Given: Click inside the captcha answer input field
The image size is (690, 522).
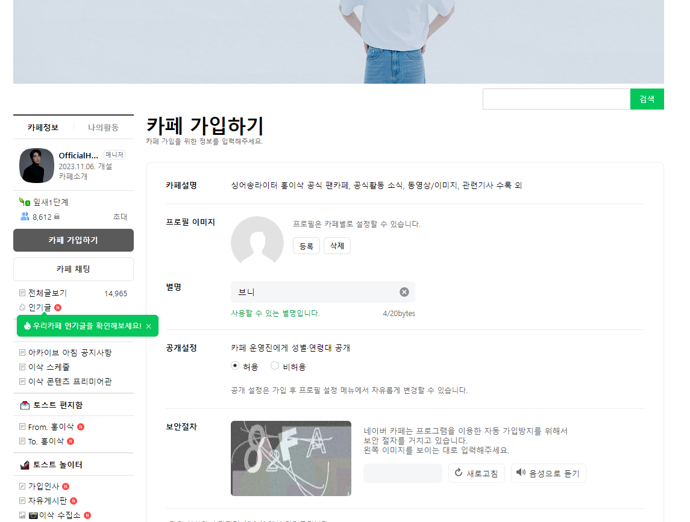Looking at the screenshot, I should (x=402, y=473).
